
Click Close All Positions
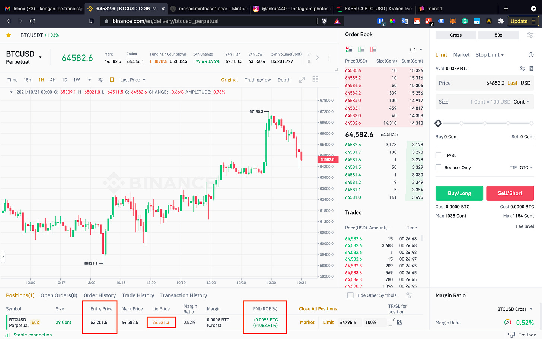[x=318, y=309]
